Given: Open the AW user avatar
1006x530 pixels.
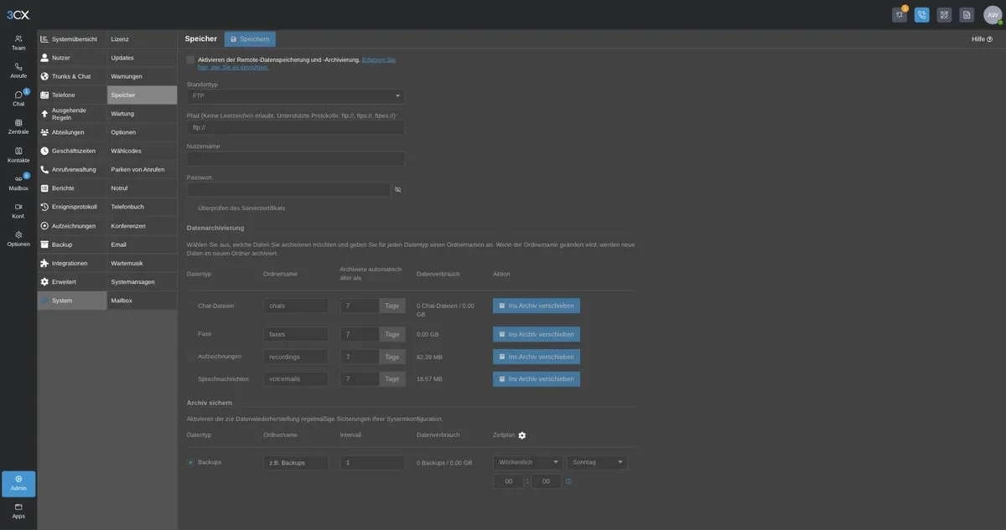Looking at the screenshot, I should point(993,15).
